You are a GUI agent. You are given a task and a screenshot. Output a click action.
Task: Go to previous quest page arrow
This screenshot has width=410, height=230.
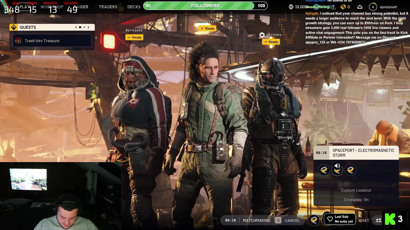tap(76, 27)
